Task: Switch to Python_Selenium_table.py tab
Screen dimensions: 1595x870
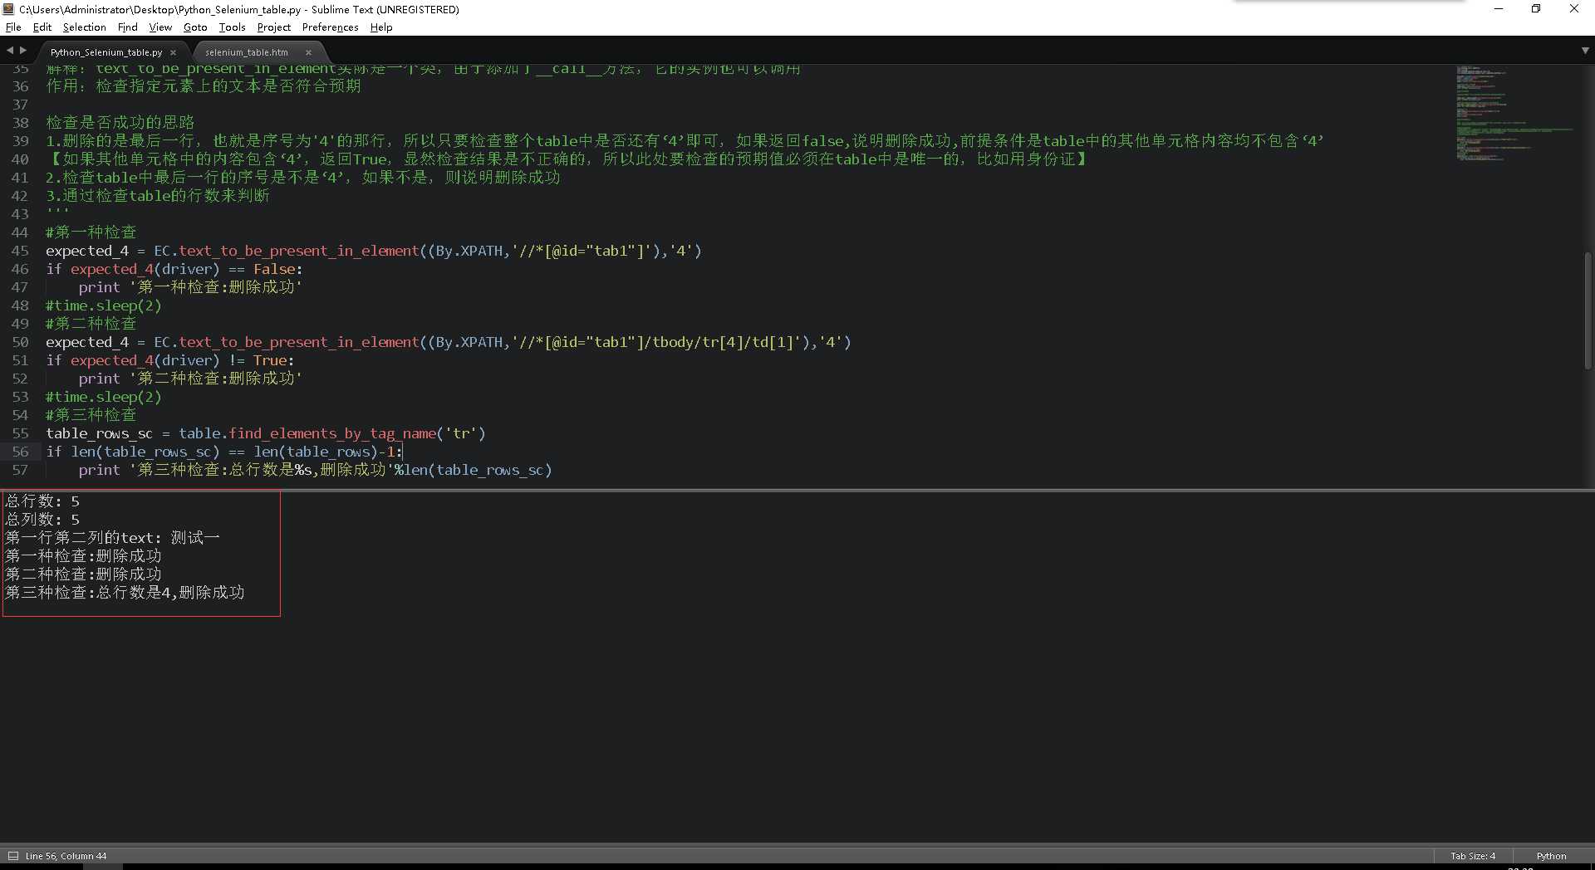Action: 106,52
